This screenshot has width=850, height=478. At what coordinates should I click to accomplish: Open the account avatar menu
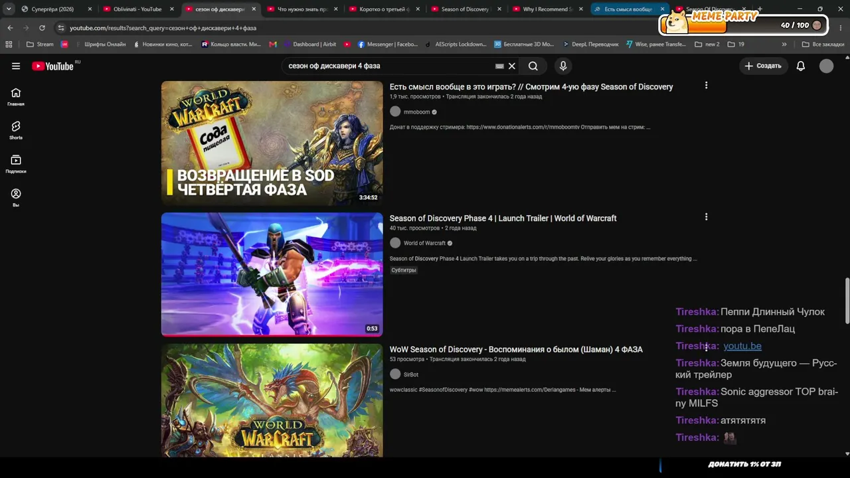pyautogui.click(x=826, y=66)
